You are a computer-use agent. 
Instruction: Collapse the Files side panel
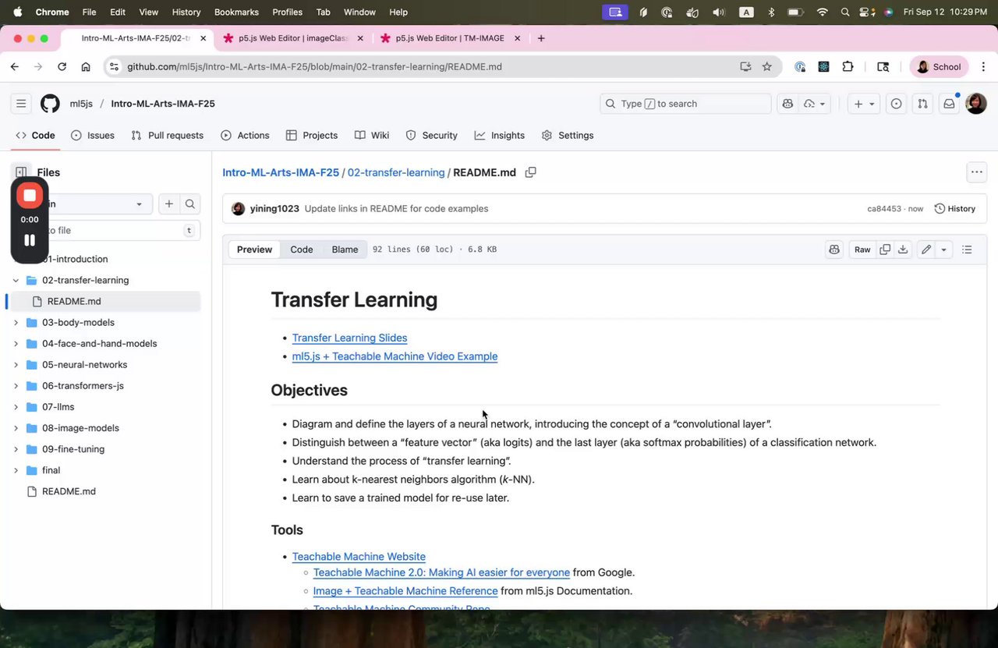pos(21,172)
